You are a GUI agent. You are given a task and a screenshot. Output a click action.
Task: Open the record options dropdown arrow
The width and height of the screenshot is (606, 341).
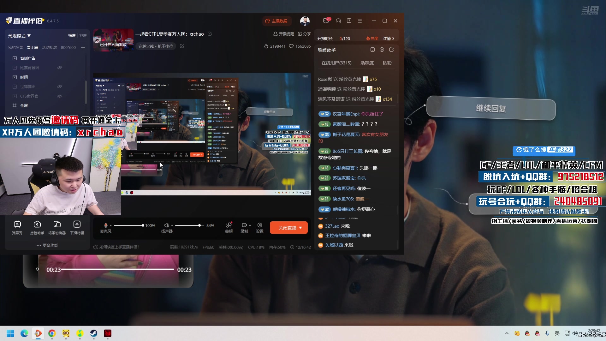(250, 225)
